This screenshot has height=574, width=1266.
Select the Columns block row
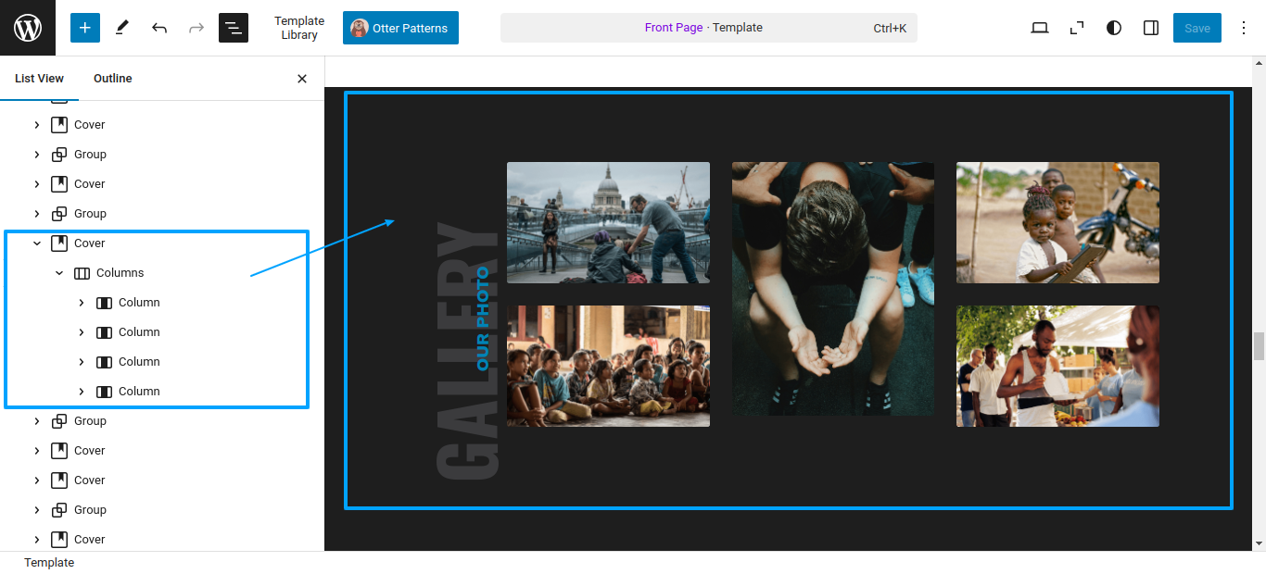[x=162, y=273]
